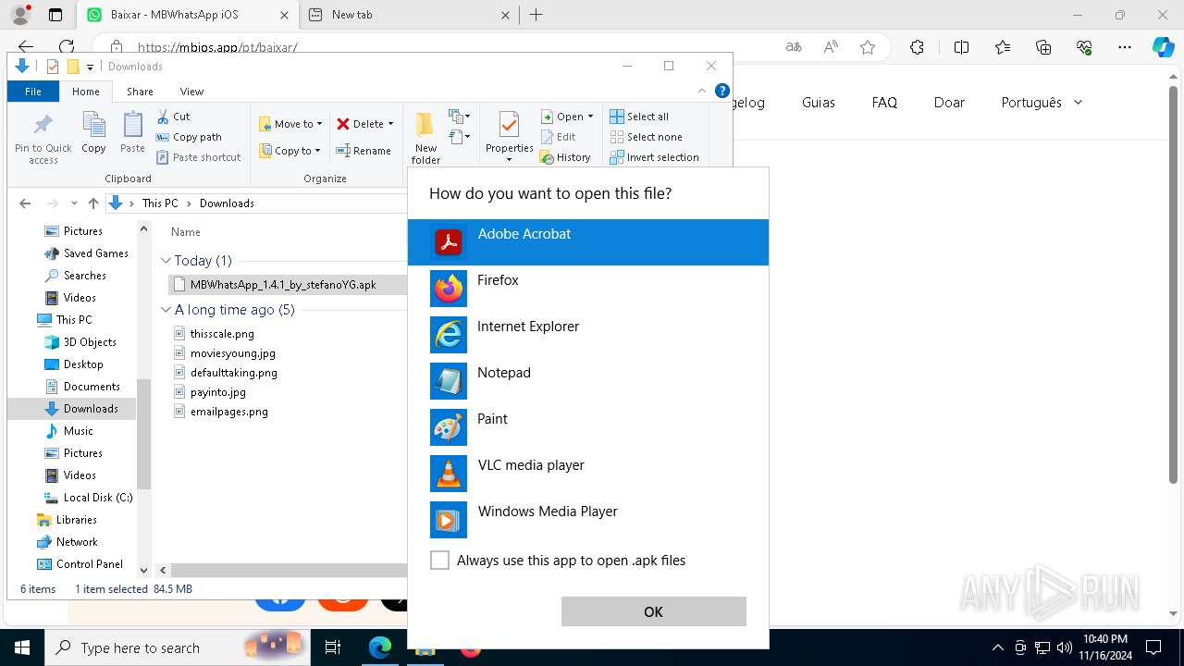Viewport: 1184px width, 666px height.
Task: Create a New folder from ribbon
Action: point(425,138)
